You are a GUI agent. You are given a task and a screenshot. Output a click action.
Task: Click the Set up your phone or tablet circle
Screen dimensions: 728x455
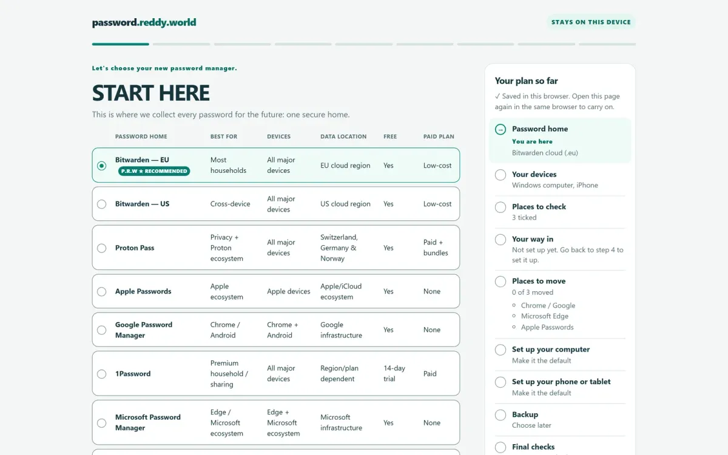(500, 382)
